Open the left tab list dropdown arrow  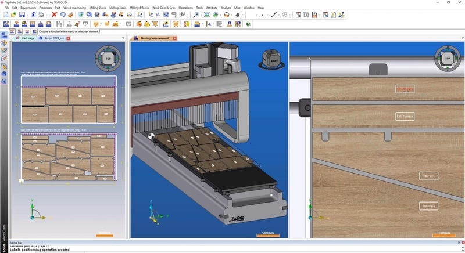(123, 38)
